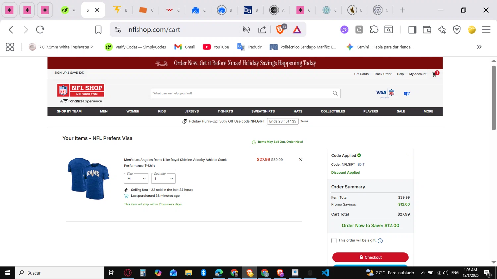Open the Calculator taskbar app
Image resolution: width=497 pixels, height=279 pixels.
[143, 273]
